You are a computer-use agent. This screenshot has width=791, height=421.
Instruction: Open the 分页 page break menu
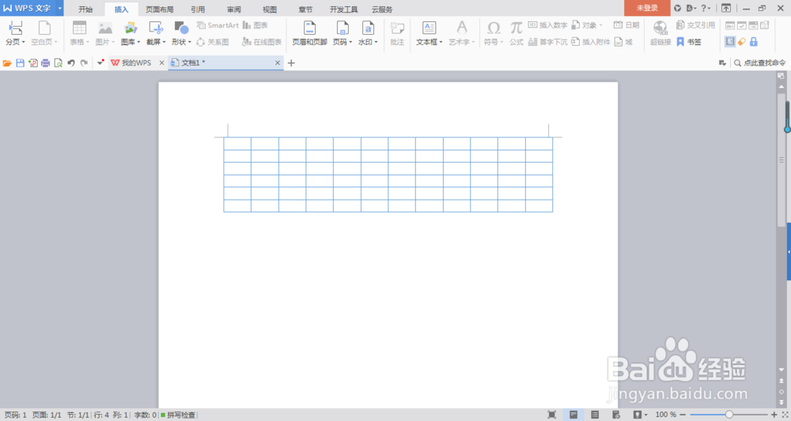(x=15, y=34)
